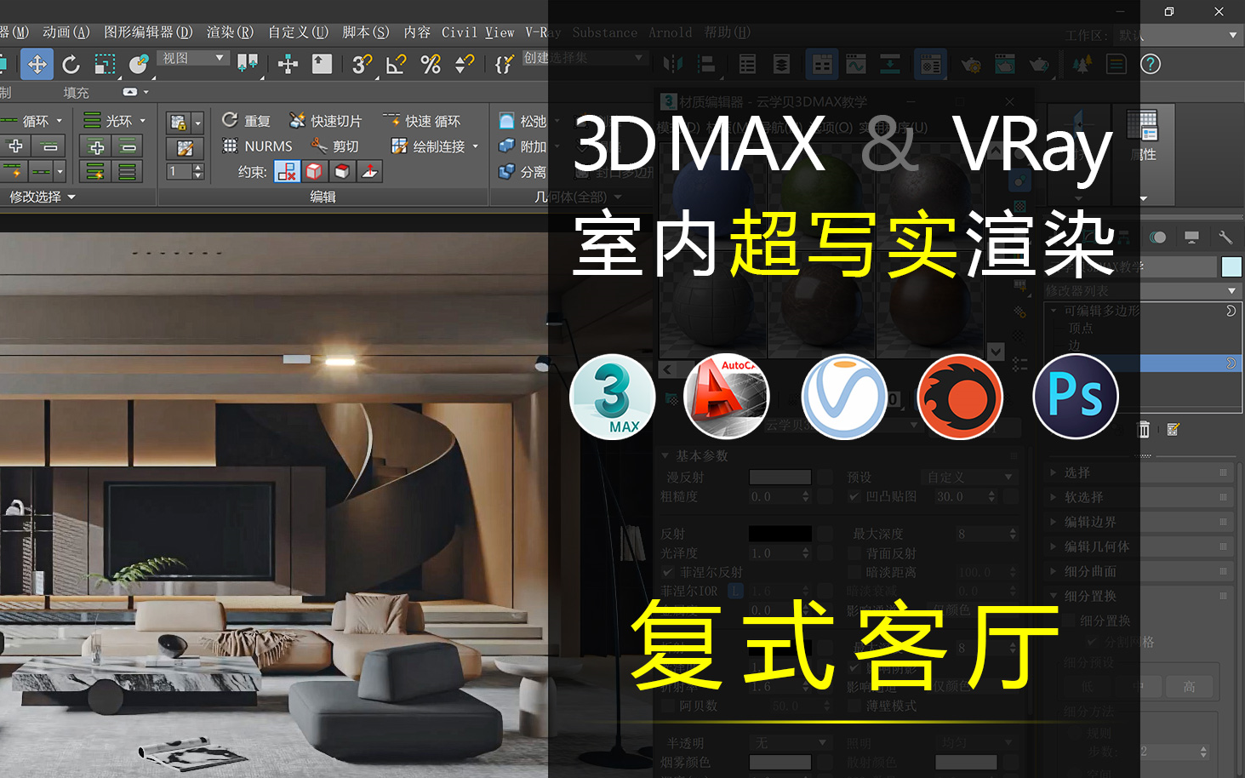The width and height of the screenshot is (1245, 778).
Task: Open the 脚本(S) menu
Action: [366, 32]
